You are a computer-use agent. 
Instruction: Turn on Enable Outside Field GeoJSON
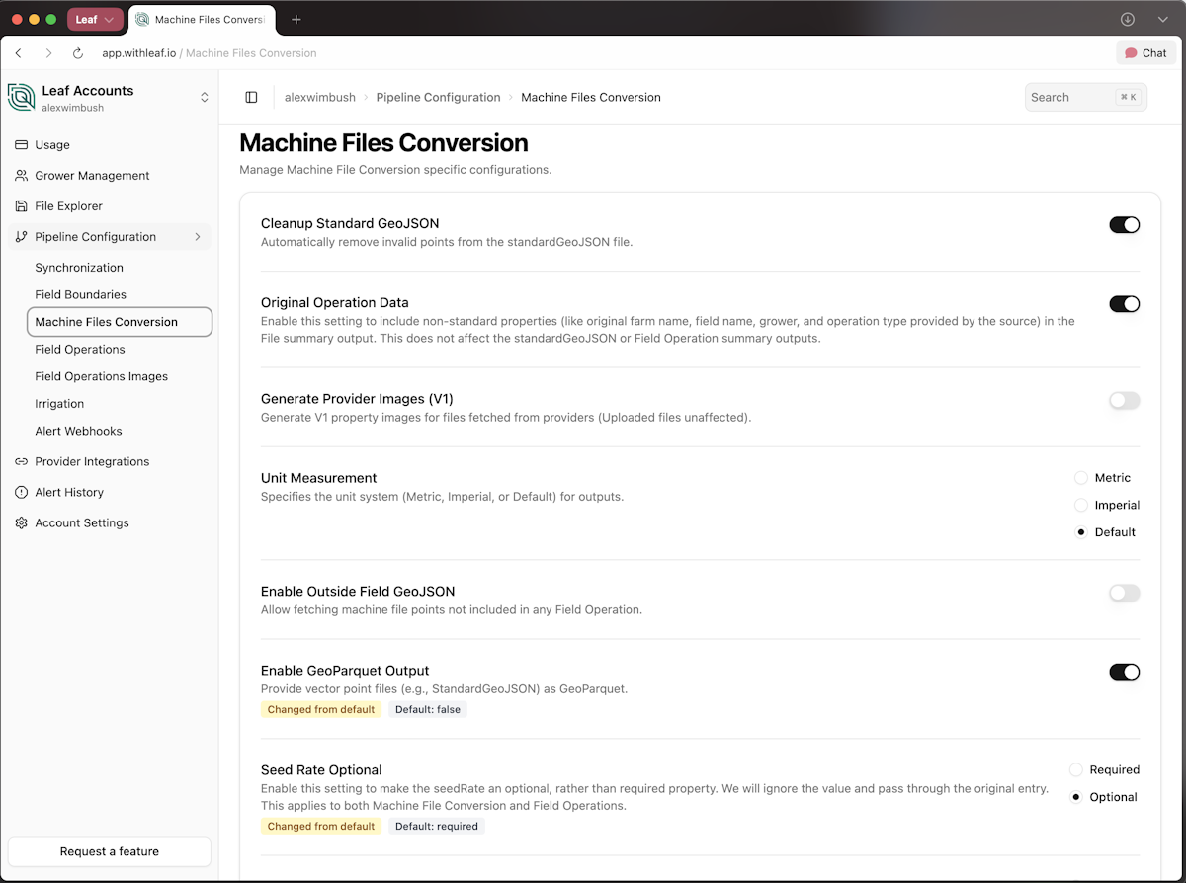tap(1124, 594)
